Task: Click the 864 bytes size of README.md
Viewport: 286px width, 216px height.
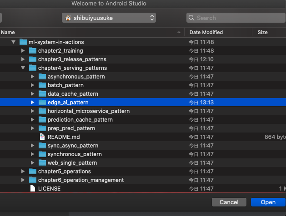Action: click(275, 137)
